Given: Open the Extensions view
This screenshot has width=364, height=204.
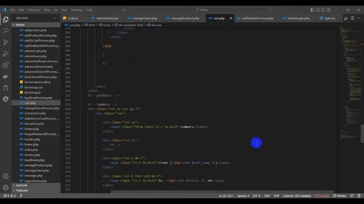Looking at the screenshot, I should (x=6, y=65).
